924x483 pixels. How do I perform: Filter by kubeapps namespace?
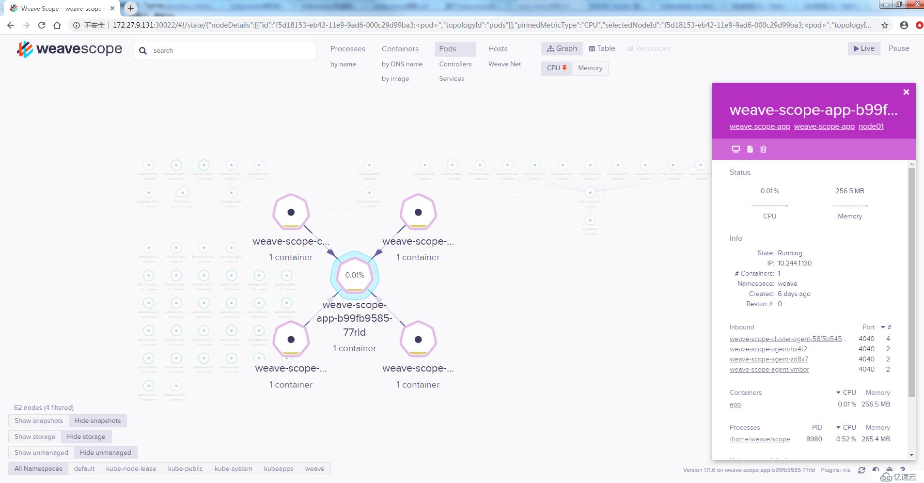pyautogui.click(x=279, y=469)
